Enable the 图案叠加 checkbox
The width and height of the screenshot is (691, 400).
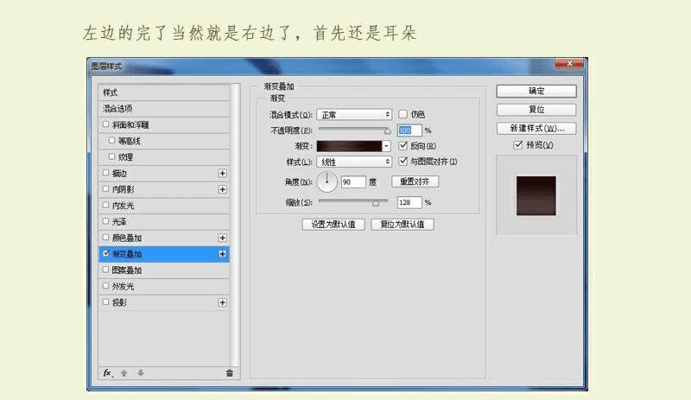click(105, 270)
